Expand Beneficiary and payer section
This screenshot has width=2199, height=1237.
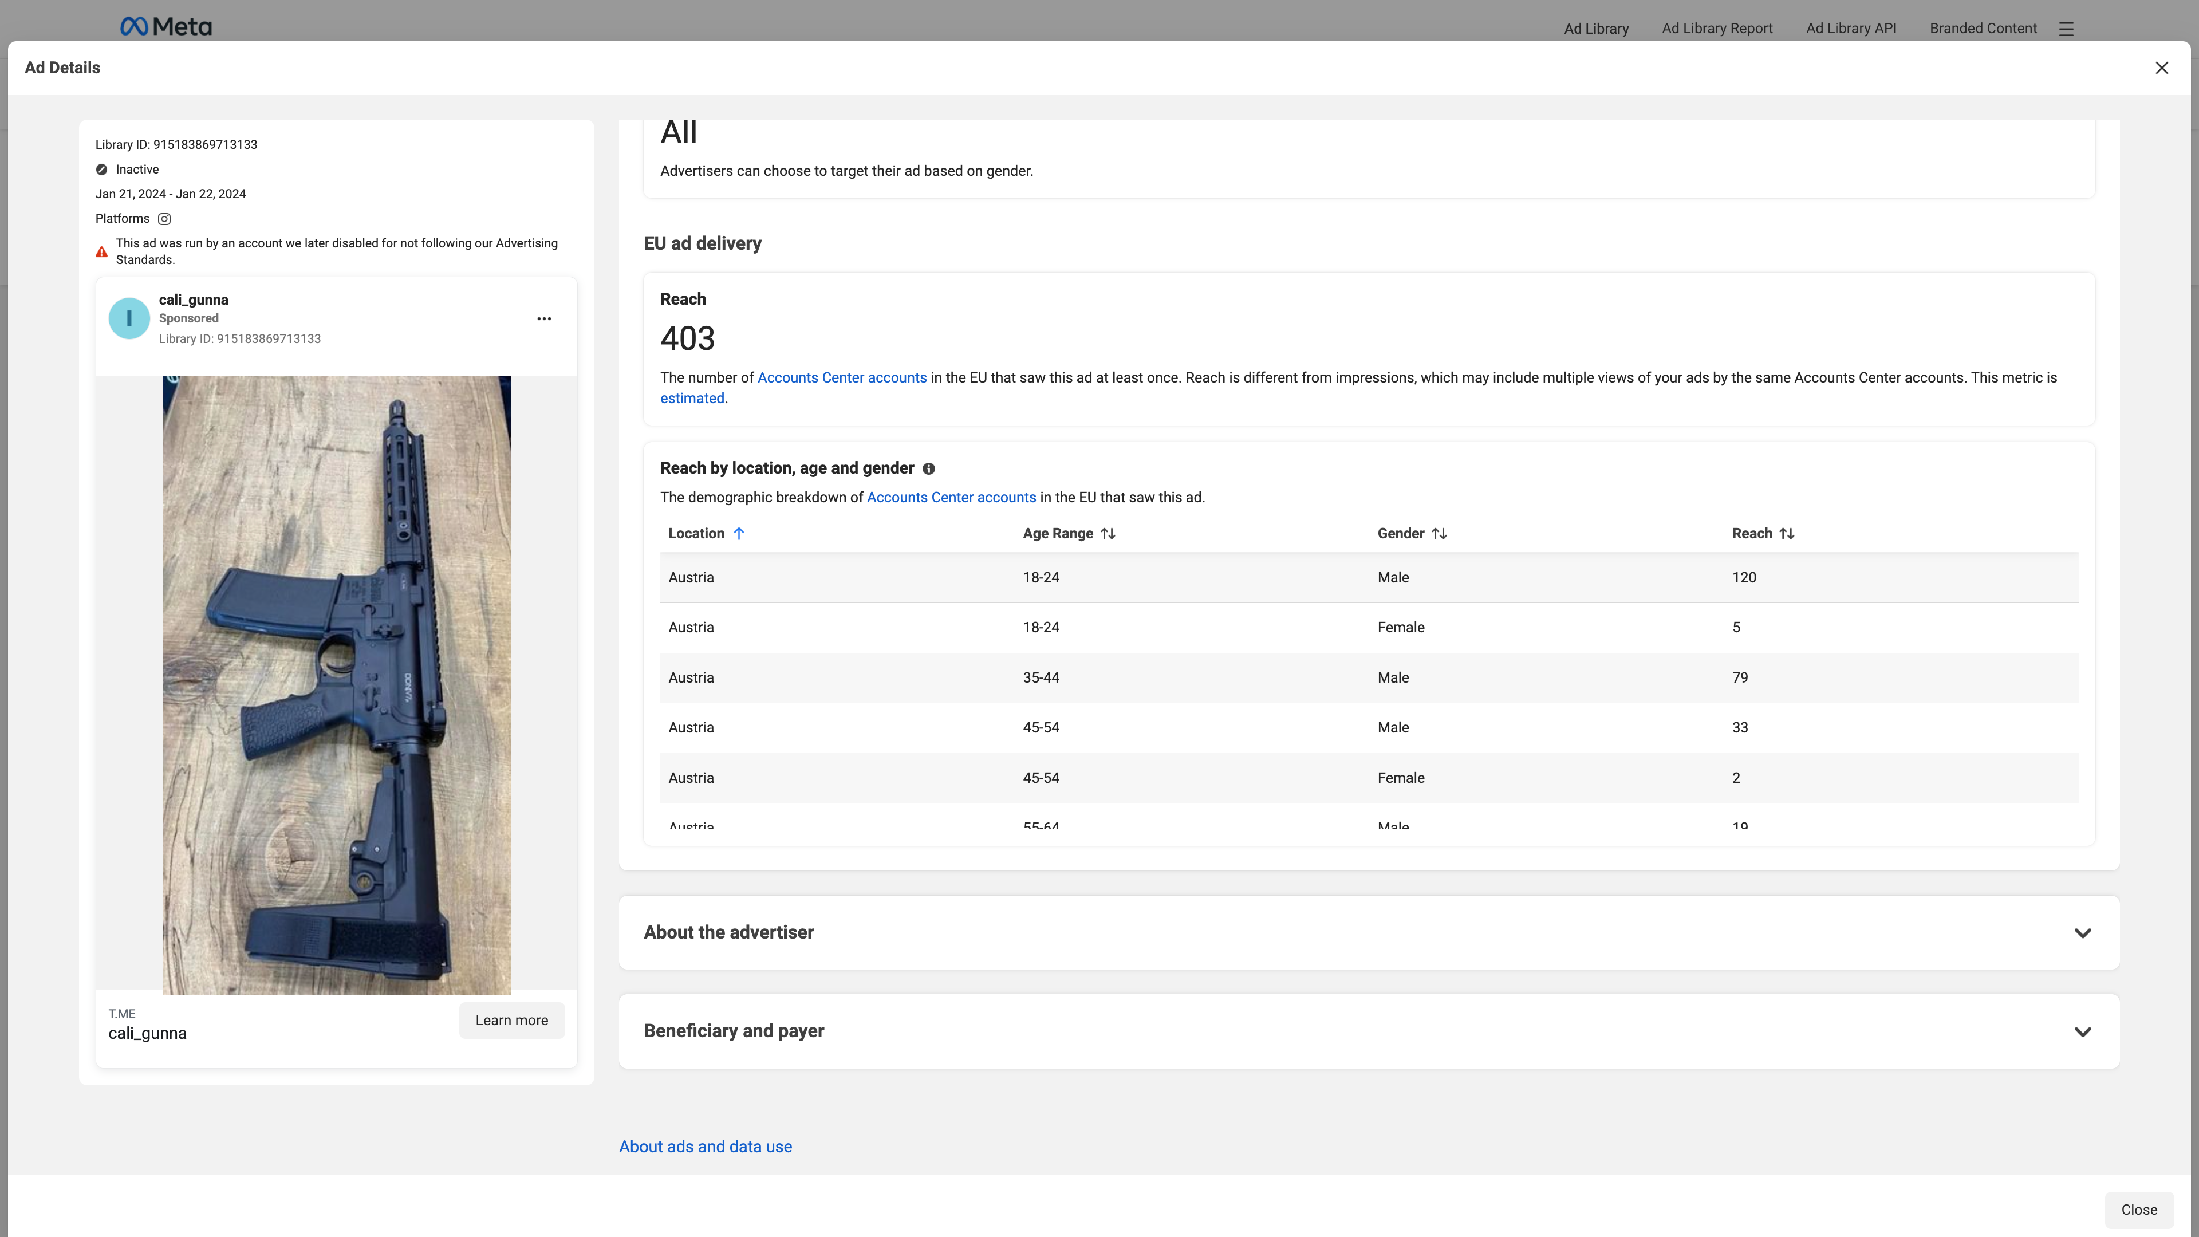[2082, 1031]
